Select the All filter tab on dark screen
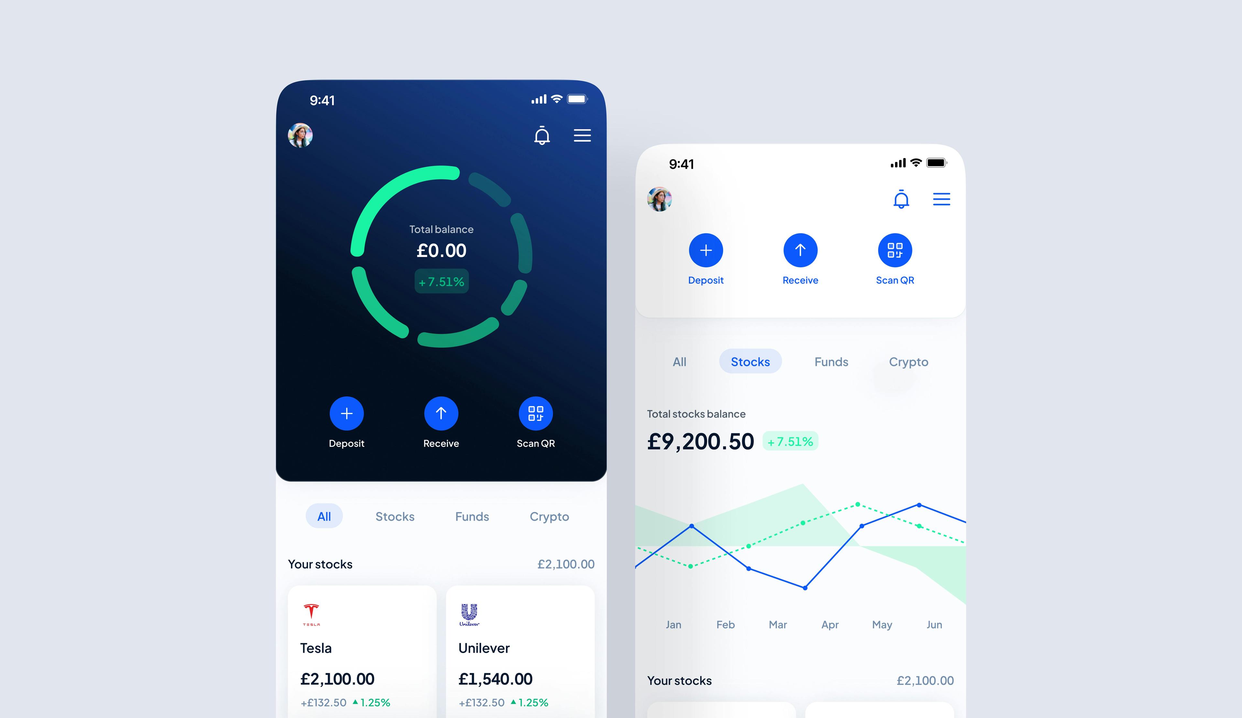Image resolution: width=1242 pixels, height=718 pixels. coord(323,515)
